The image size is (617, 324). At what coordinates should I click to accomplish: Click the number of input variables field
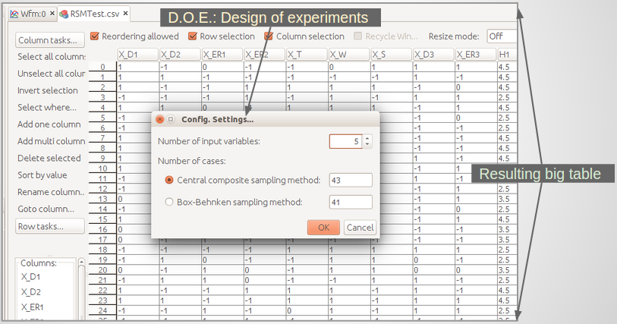pyautogui.click(x=345, y=141)
